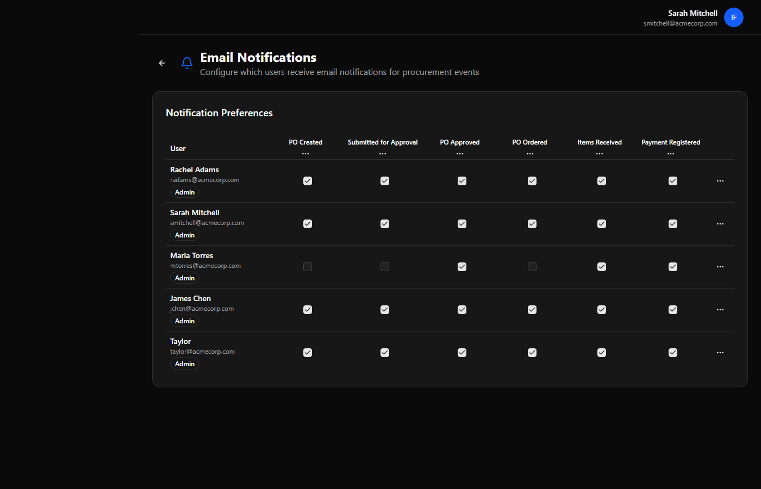Click the blue bell notification icon
Screen dimensions: 761x489
coord(187,63)
